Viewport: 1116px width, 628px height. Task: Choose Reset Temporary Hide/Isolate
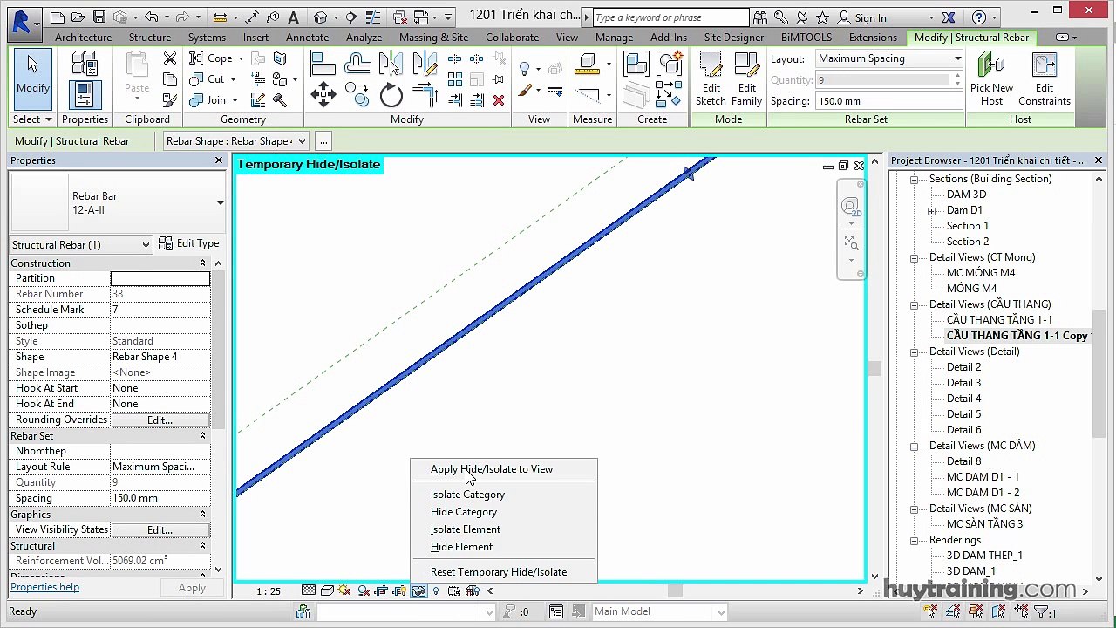click(499, 572)
